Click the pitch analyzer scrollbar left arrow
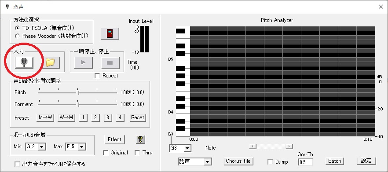 click(x=253, y=146)
